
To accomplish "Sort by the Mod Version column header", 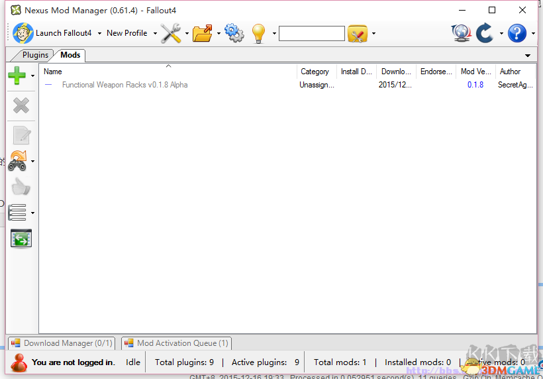I will (476, 72).
